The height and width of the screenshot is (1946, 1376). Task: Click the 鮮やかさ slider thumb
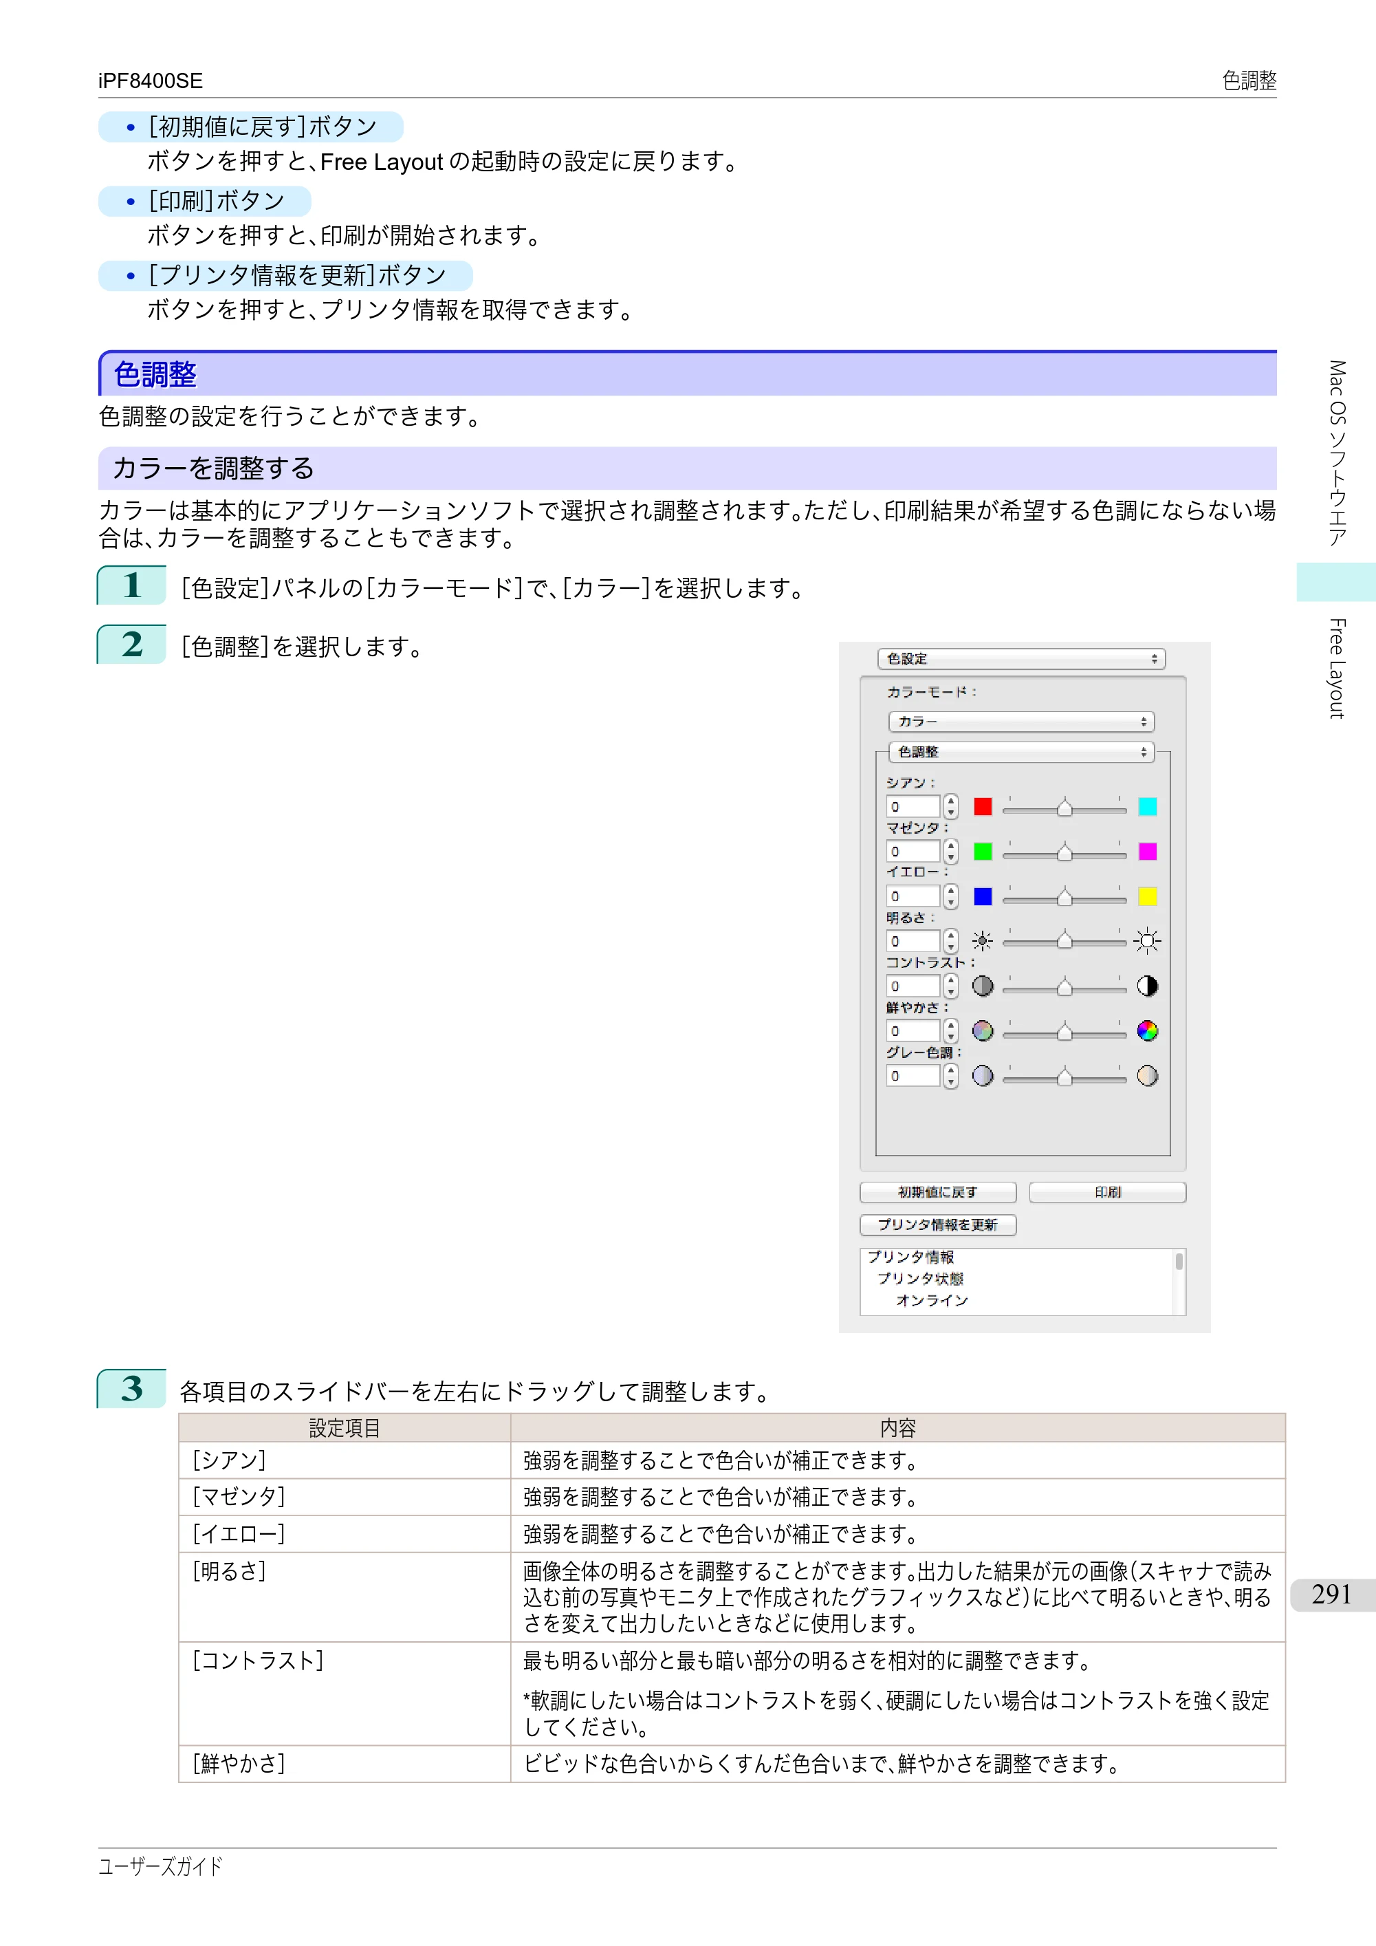coord(1064,1033)
